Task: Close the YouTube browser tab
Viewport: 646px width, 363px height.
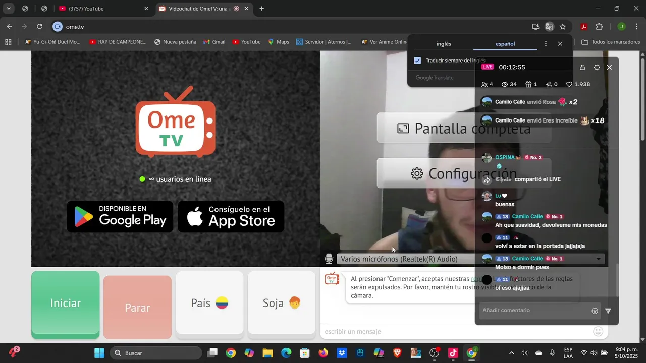Action: [146, 9]
